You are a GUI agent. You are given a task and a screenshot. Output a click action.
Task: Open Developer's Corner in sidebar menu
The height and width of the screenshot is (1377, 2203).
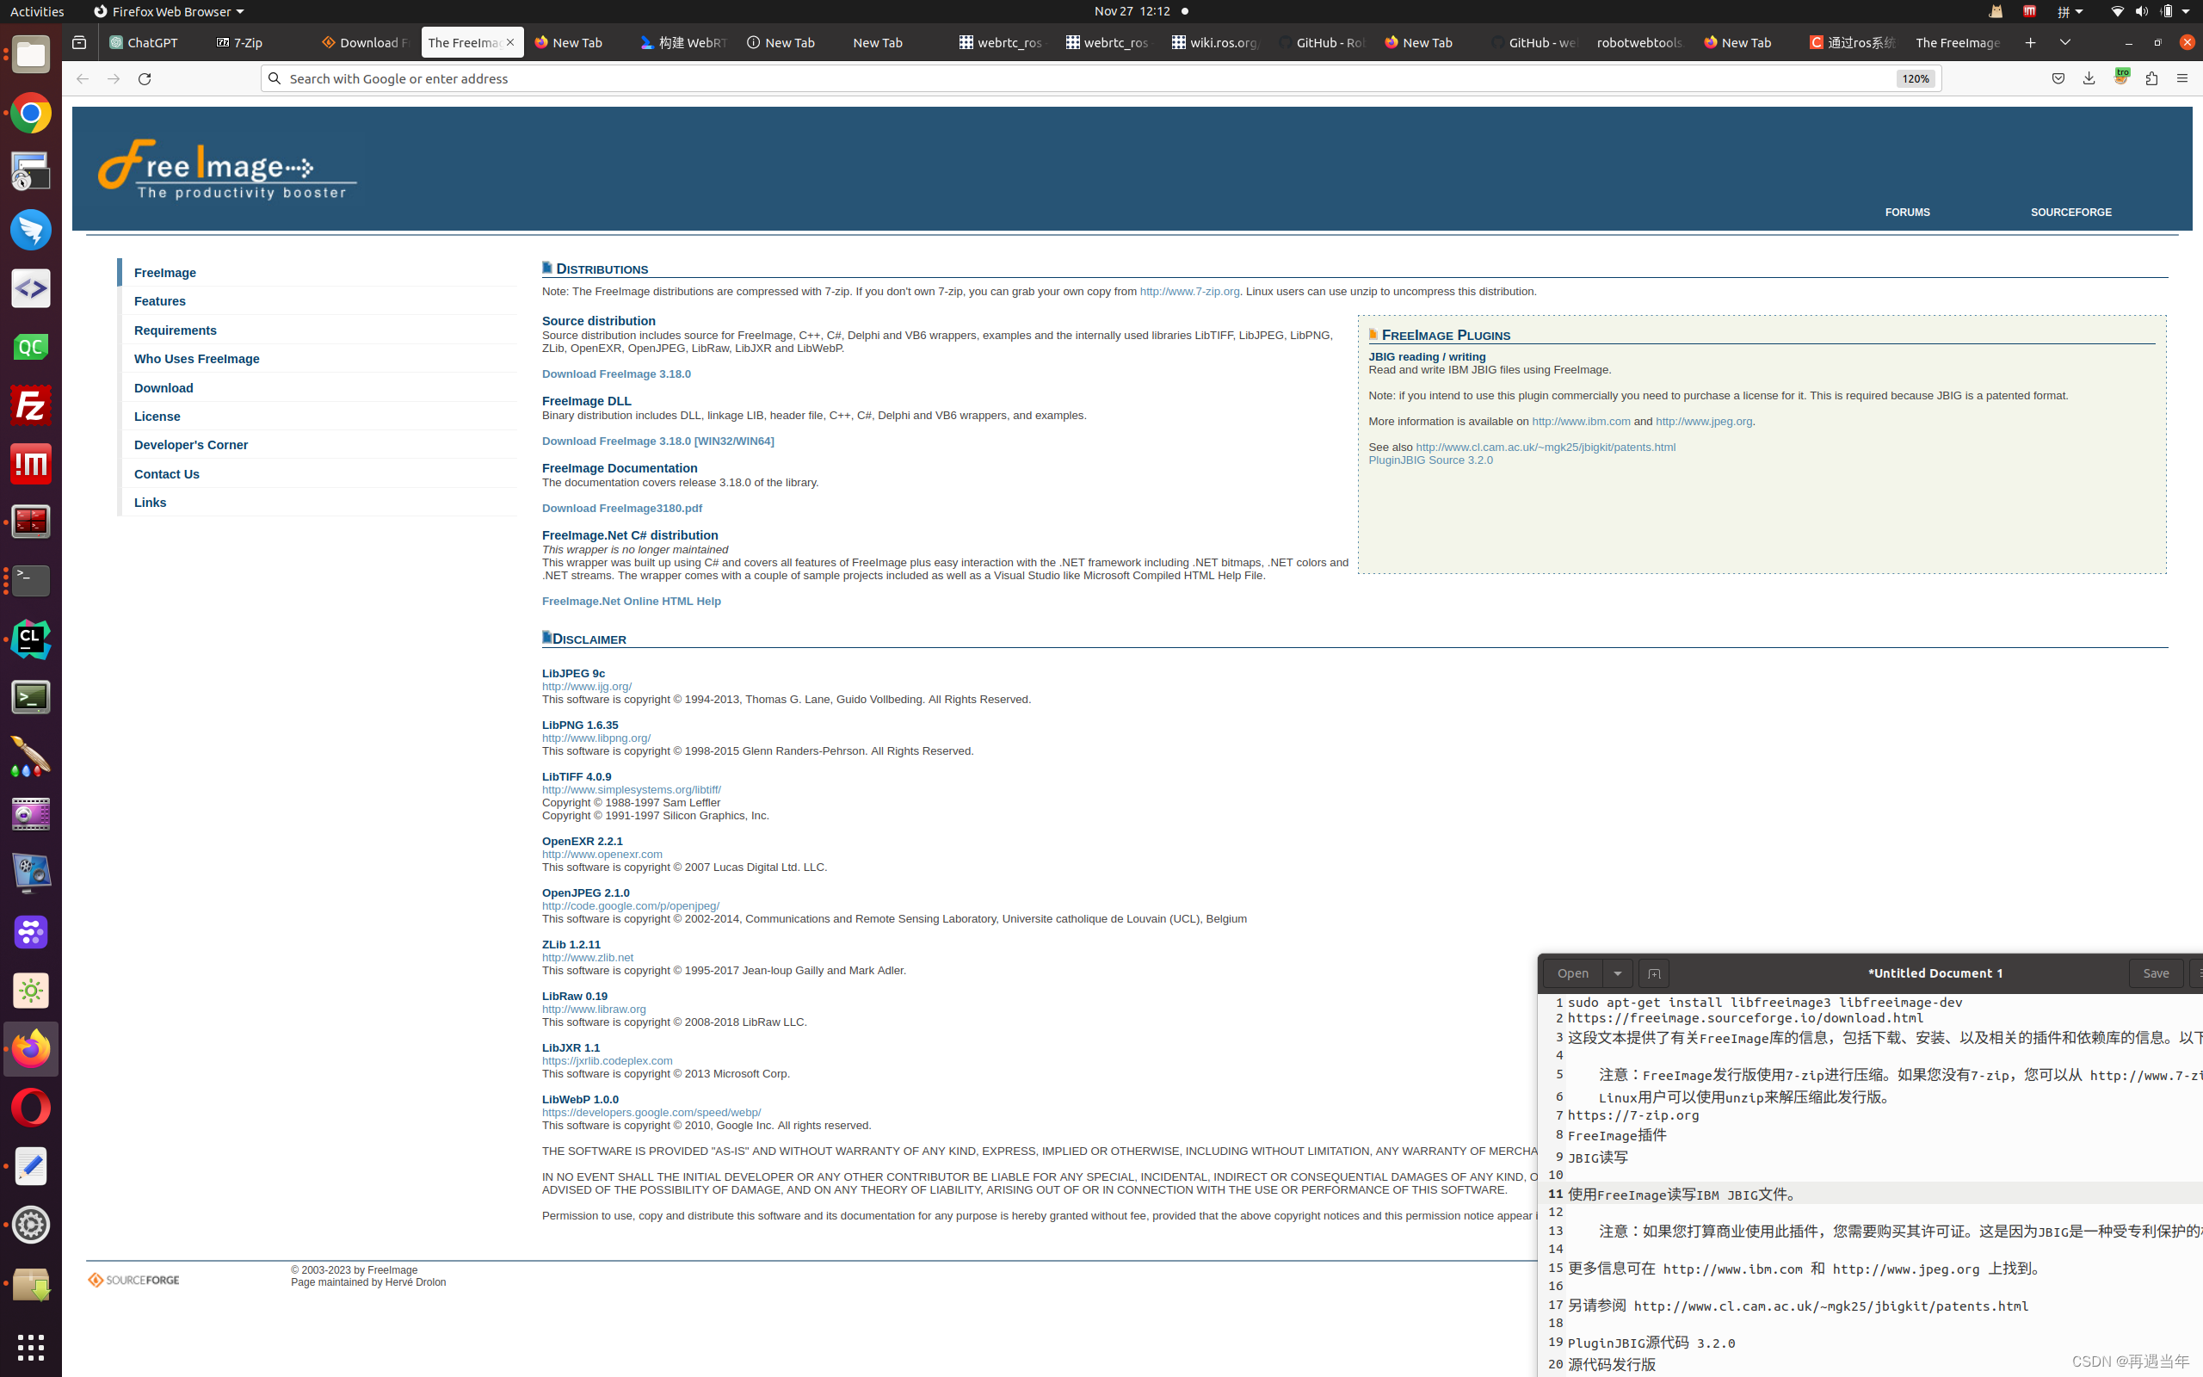(191, 445)
